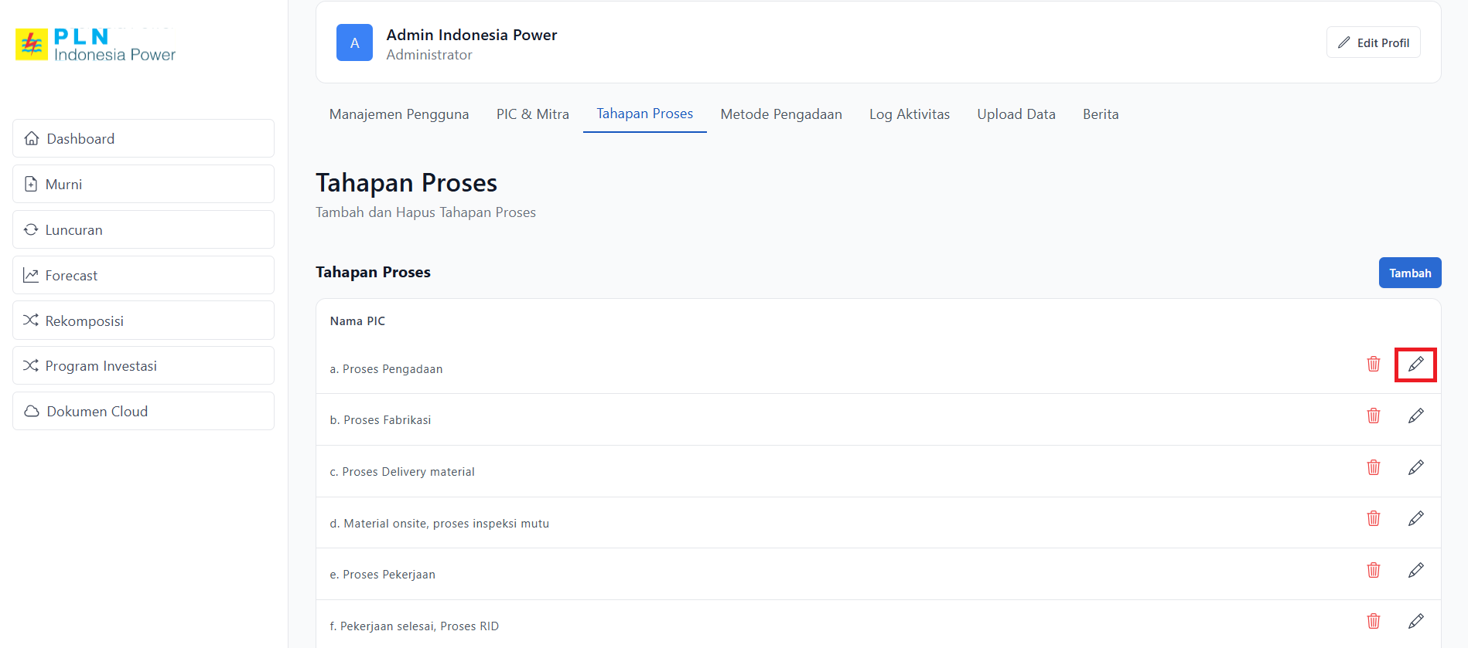Edit the Proses Delivery material entry
This screenshot has width=1468, height=648.
coord(1415,467)
